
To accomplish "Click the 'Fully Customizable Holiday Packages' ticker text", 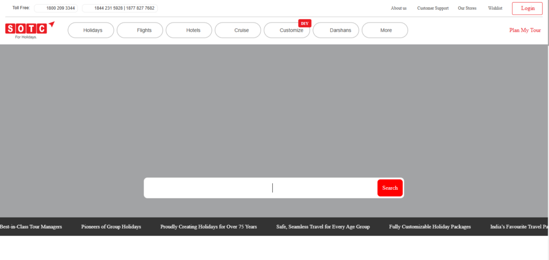I will [429, 227].
